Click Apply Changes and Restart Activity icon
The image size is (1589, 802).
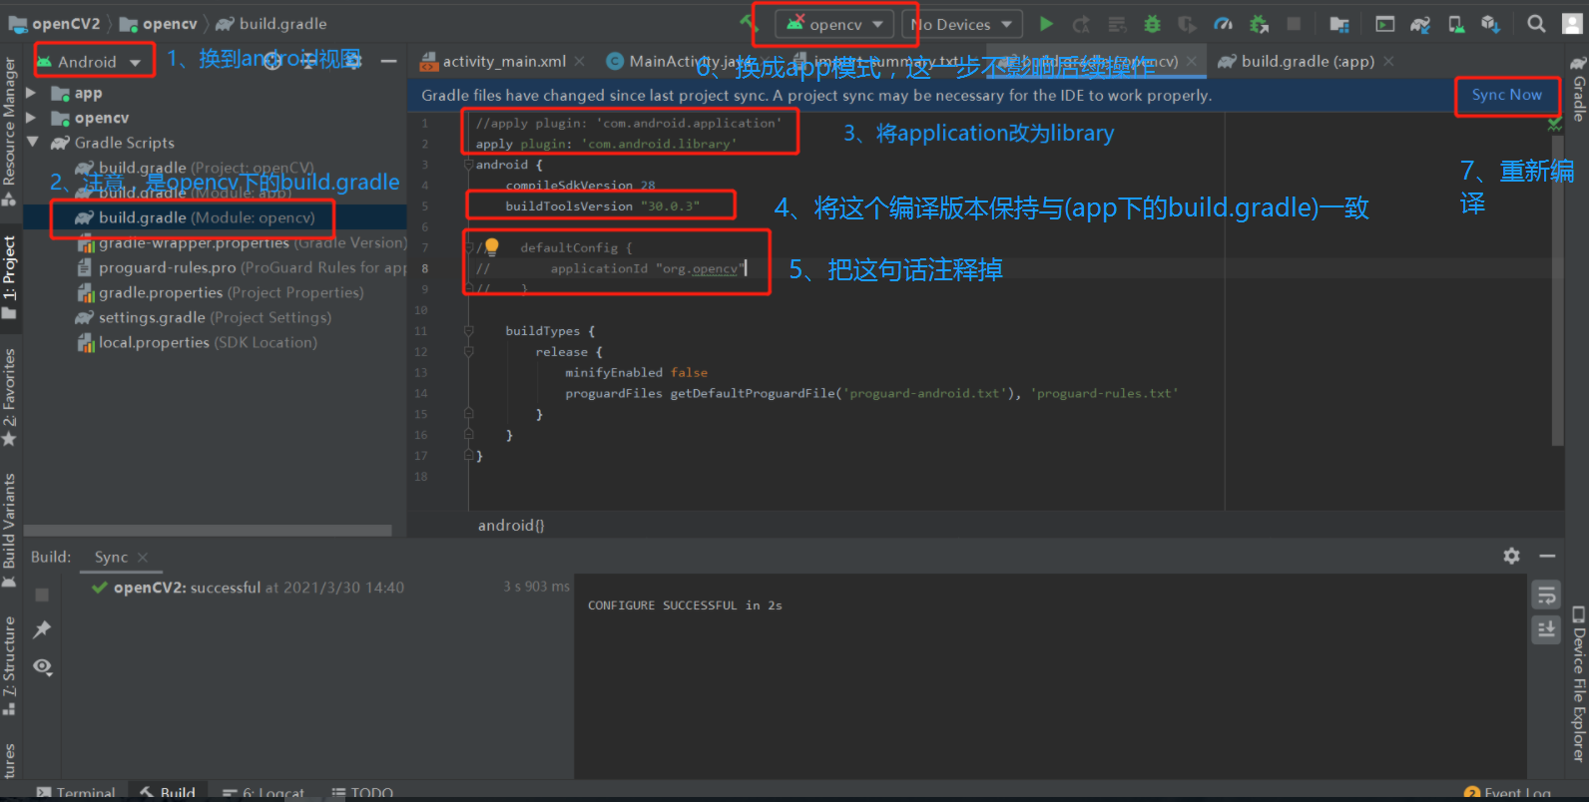click(1081, 24)
